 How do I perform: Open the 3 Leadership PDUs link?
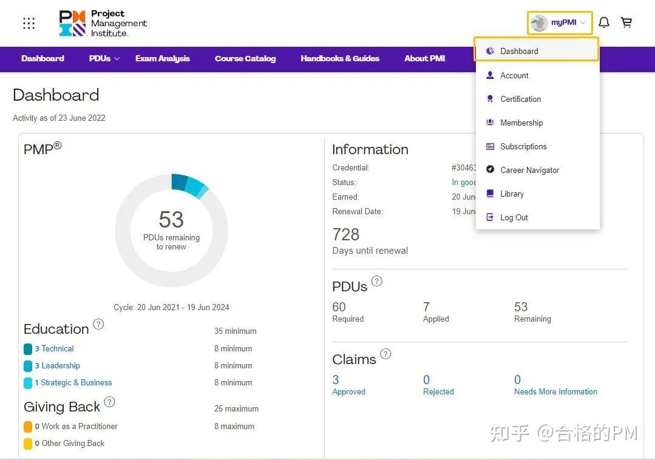point(57,366)
